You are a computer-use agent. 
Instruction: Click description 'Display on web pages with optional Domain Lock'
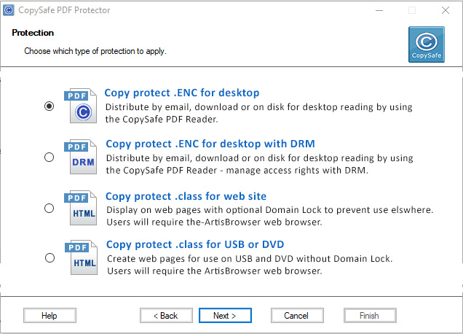269,210
